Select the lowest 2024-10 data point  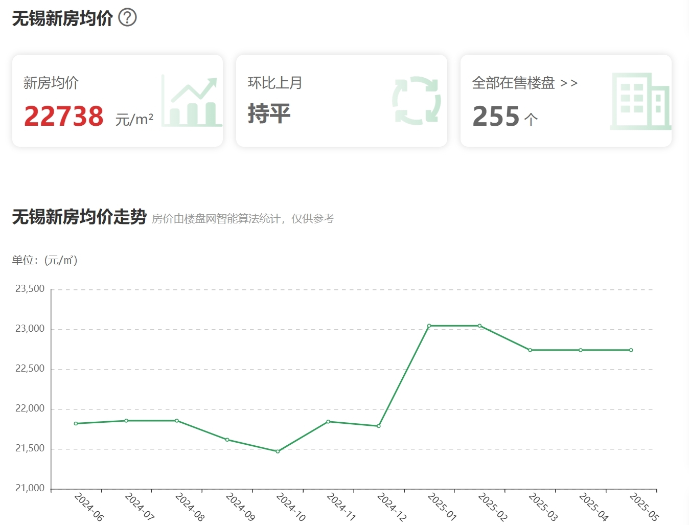[278, 451]
